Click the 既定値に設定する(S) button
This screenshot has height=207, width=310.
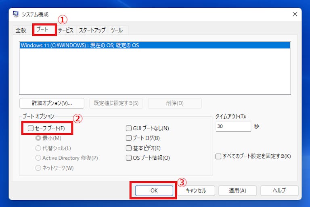116,103
